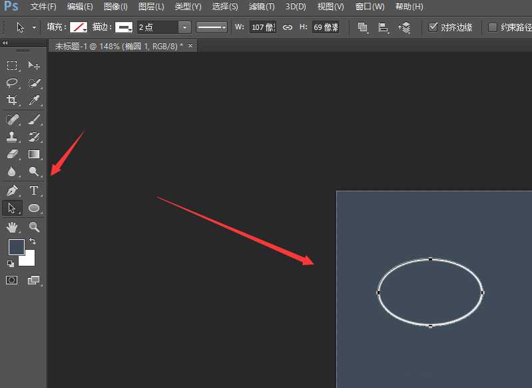This screenshot has height=388, width=532.
Task: Select the Rectangular Marquee tool
Action: point(12,65)
